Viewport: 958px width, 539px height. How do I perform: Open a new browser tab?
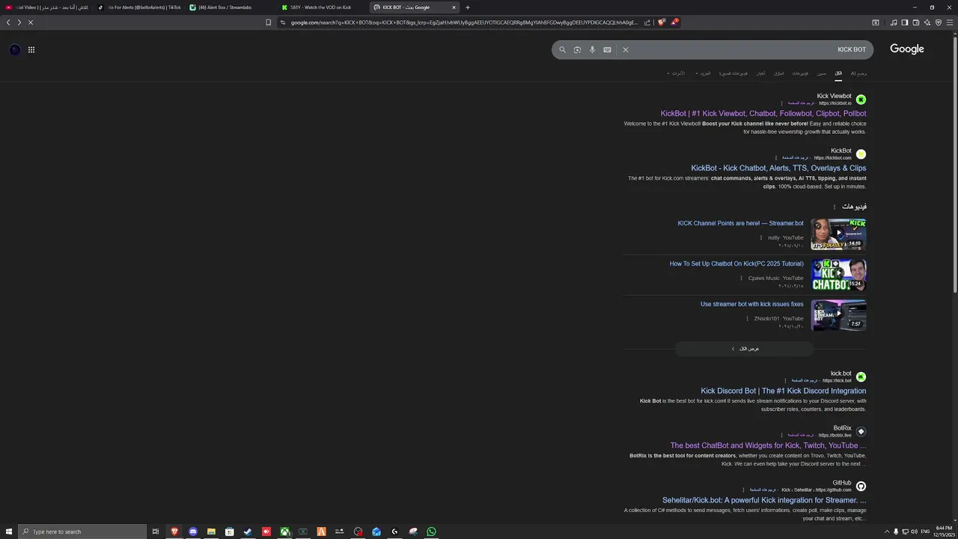coord(468,7)
